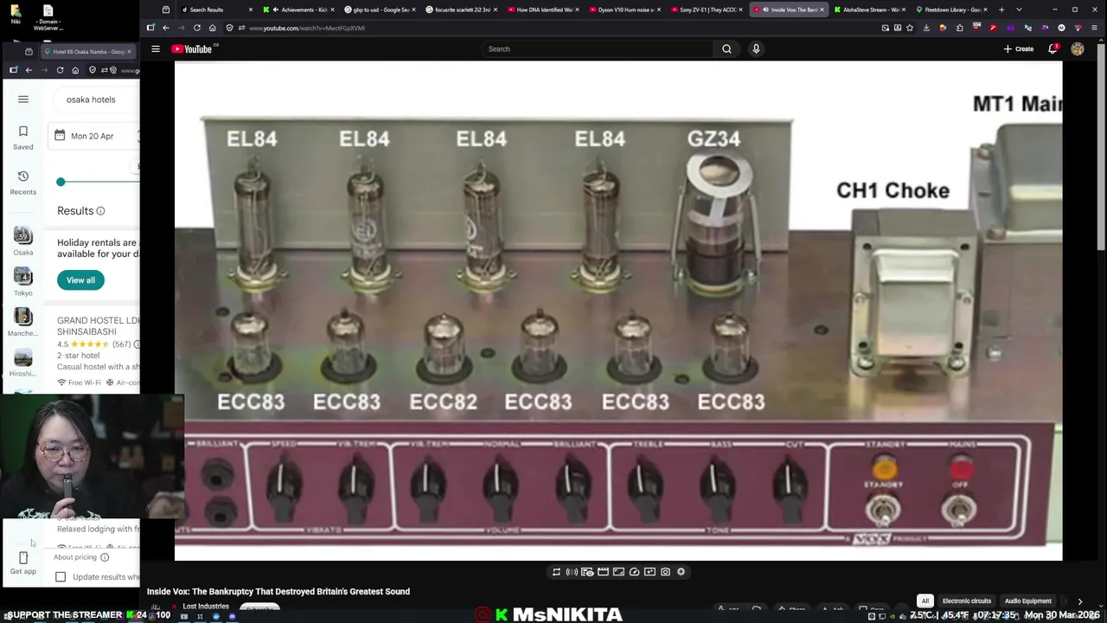This screenshot has height=623, width=1107.
Task: Open the YouTube guide hamburger menu
Action: (156, 49)
